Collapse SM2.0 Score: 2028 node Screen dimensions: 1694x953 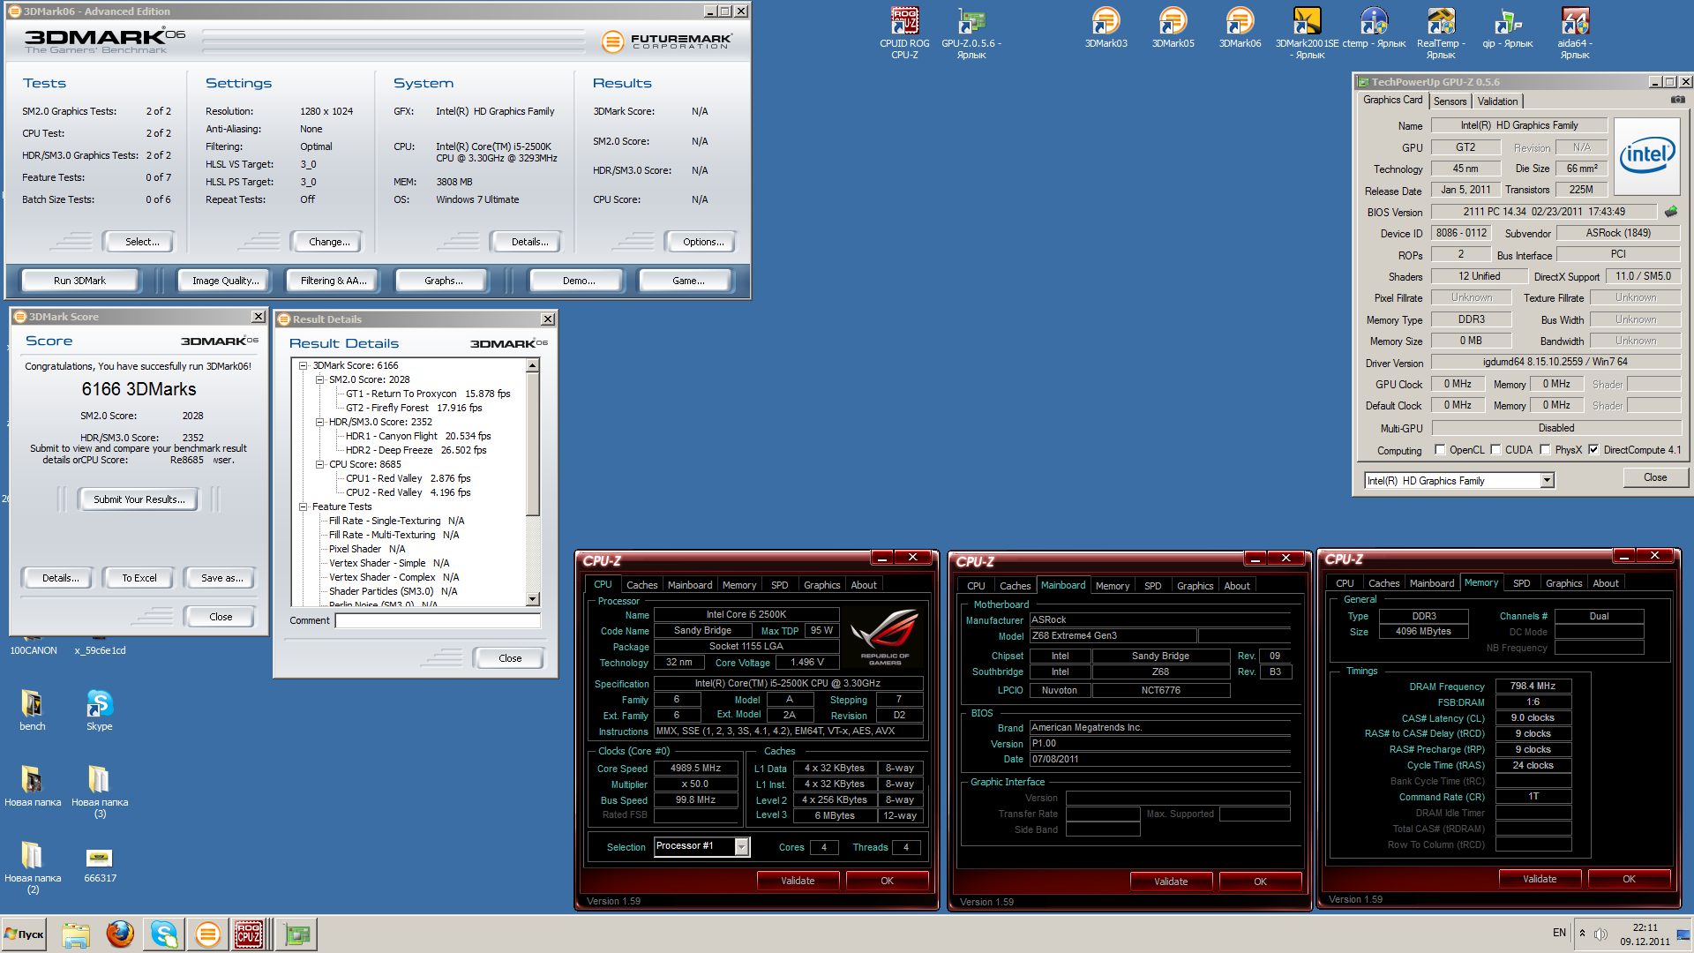320,379
